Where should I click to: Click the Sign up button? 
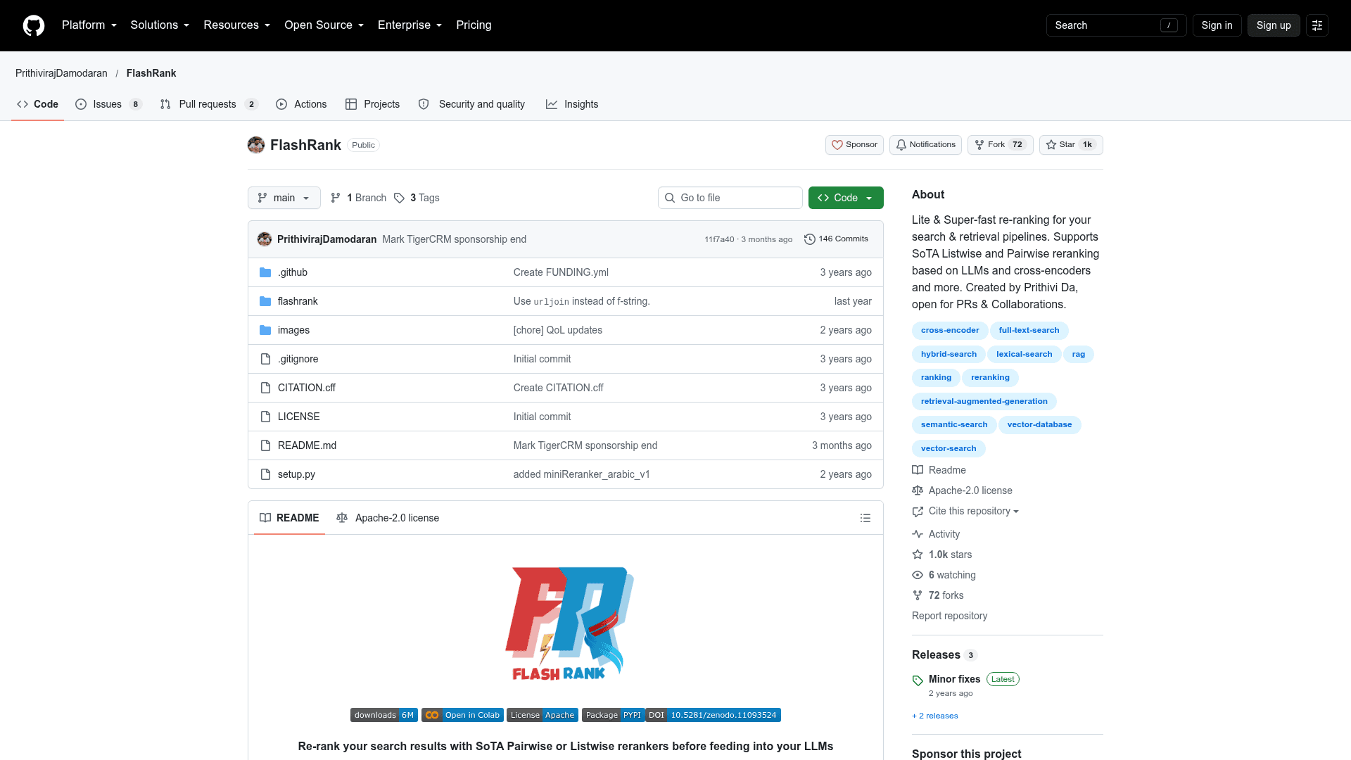(1274, 25)
